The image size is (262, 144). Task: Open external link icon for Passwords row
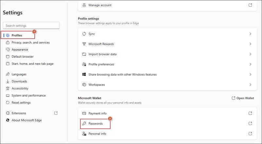coord(250,123)
